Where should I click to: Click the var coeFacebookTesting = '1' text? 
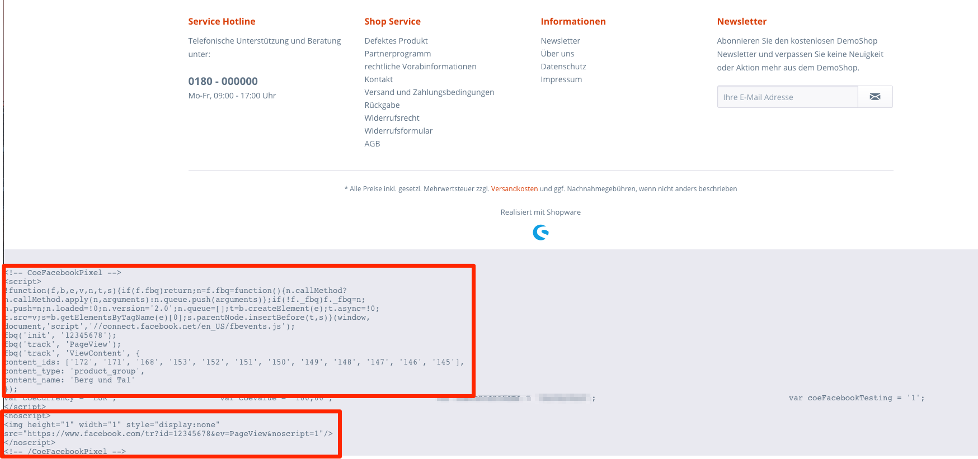[x=857, y=398]
